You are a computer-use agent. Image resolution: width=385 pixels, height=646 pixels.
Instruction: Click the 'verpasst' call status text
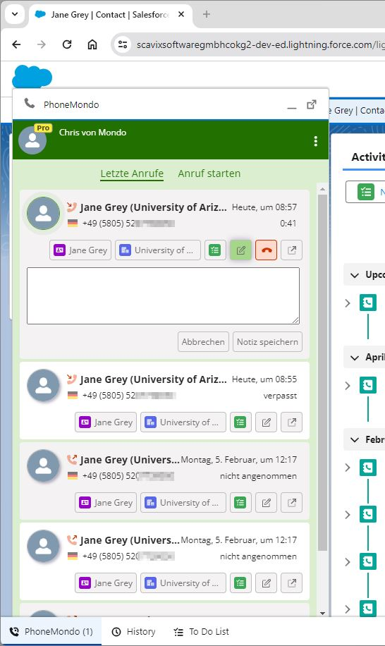pos(280,396)
